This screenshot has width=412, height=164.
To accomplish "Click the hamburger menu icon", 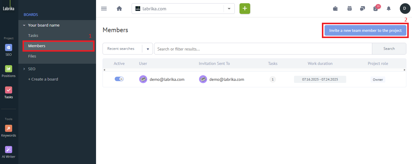I will click(104, 9).
